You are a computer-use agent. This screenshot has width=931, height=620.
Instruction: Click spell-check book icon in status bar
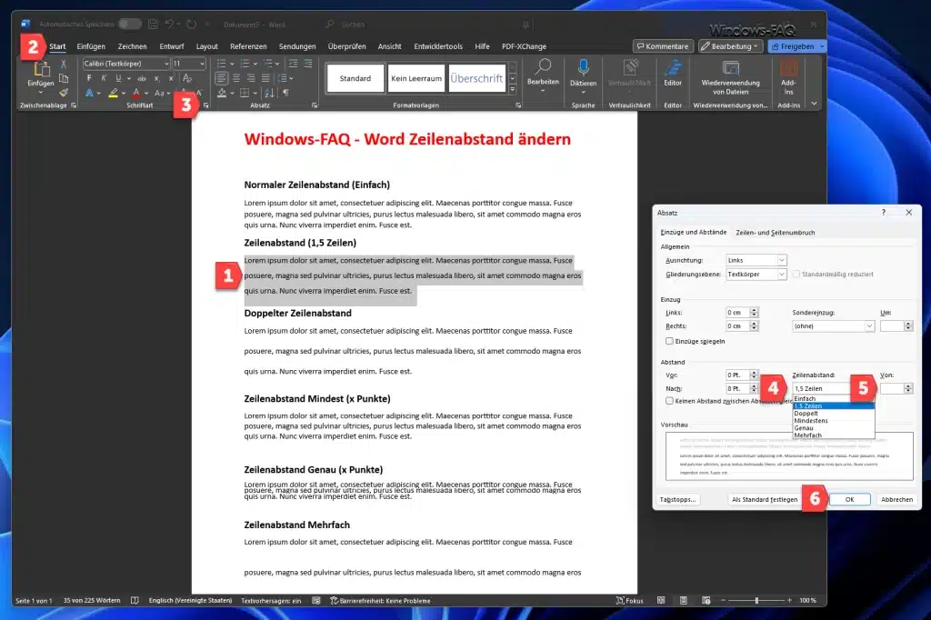(135, 600)
